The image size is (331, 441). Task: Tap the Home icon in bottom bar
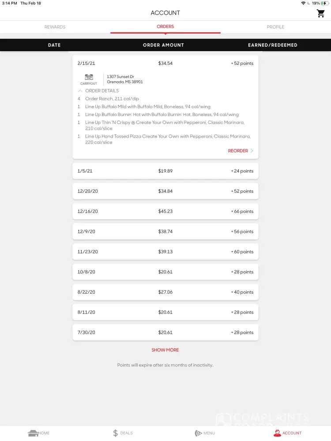33,433
